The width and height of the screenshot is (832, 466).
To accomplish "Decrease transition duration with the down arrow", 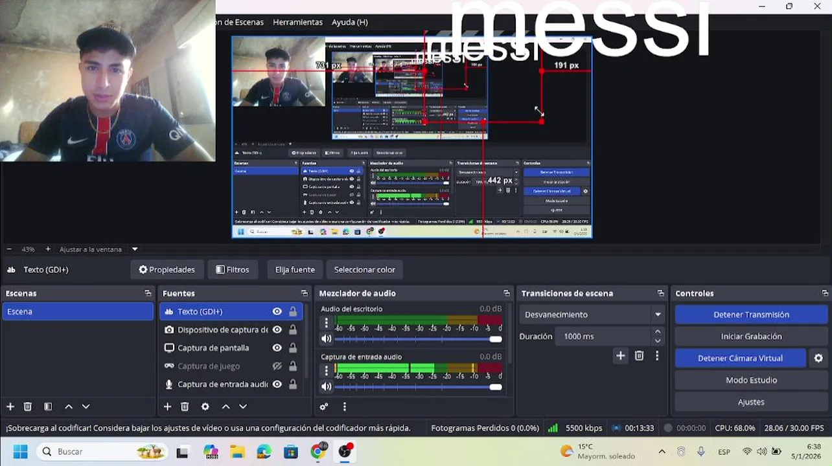I will pyautogui.click(x=658, y=341).
